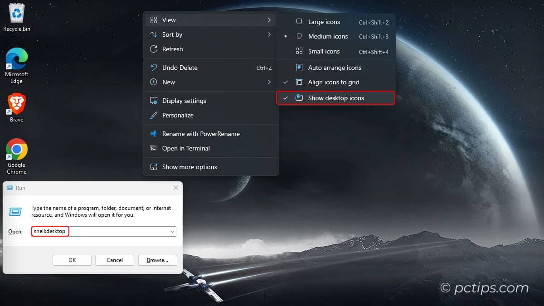This screenshot has width=544, height=306.
Task: Open Display settings from the context menu
Action: click(x=185, y=101)
